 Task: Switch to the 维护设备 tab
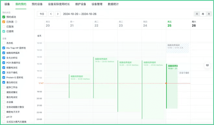point(81,4)
